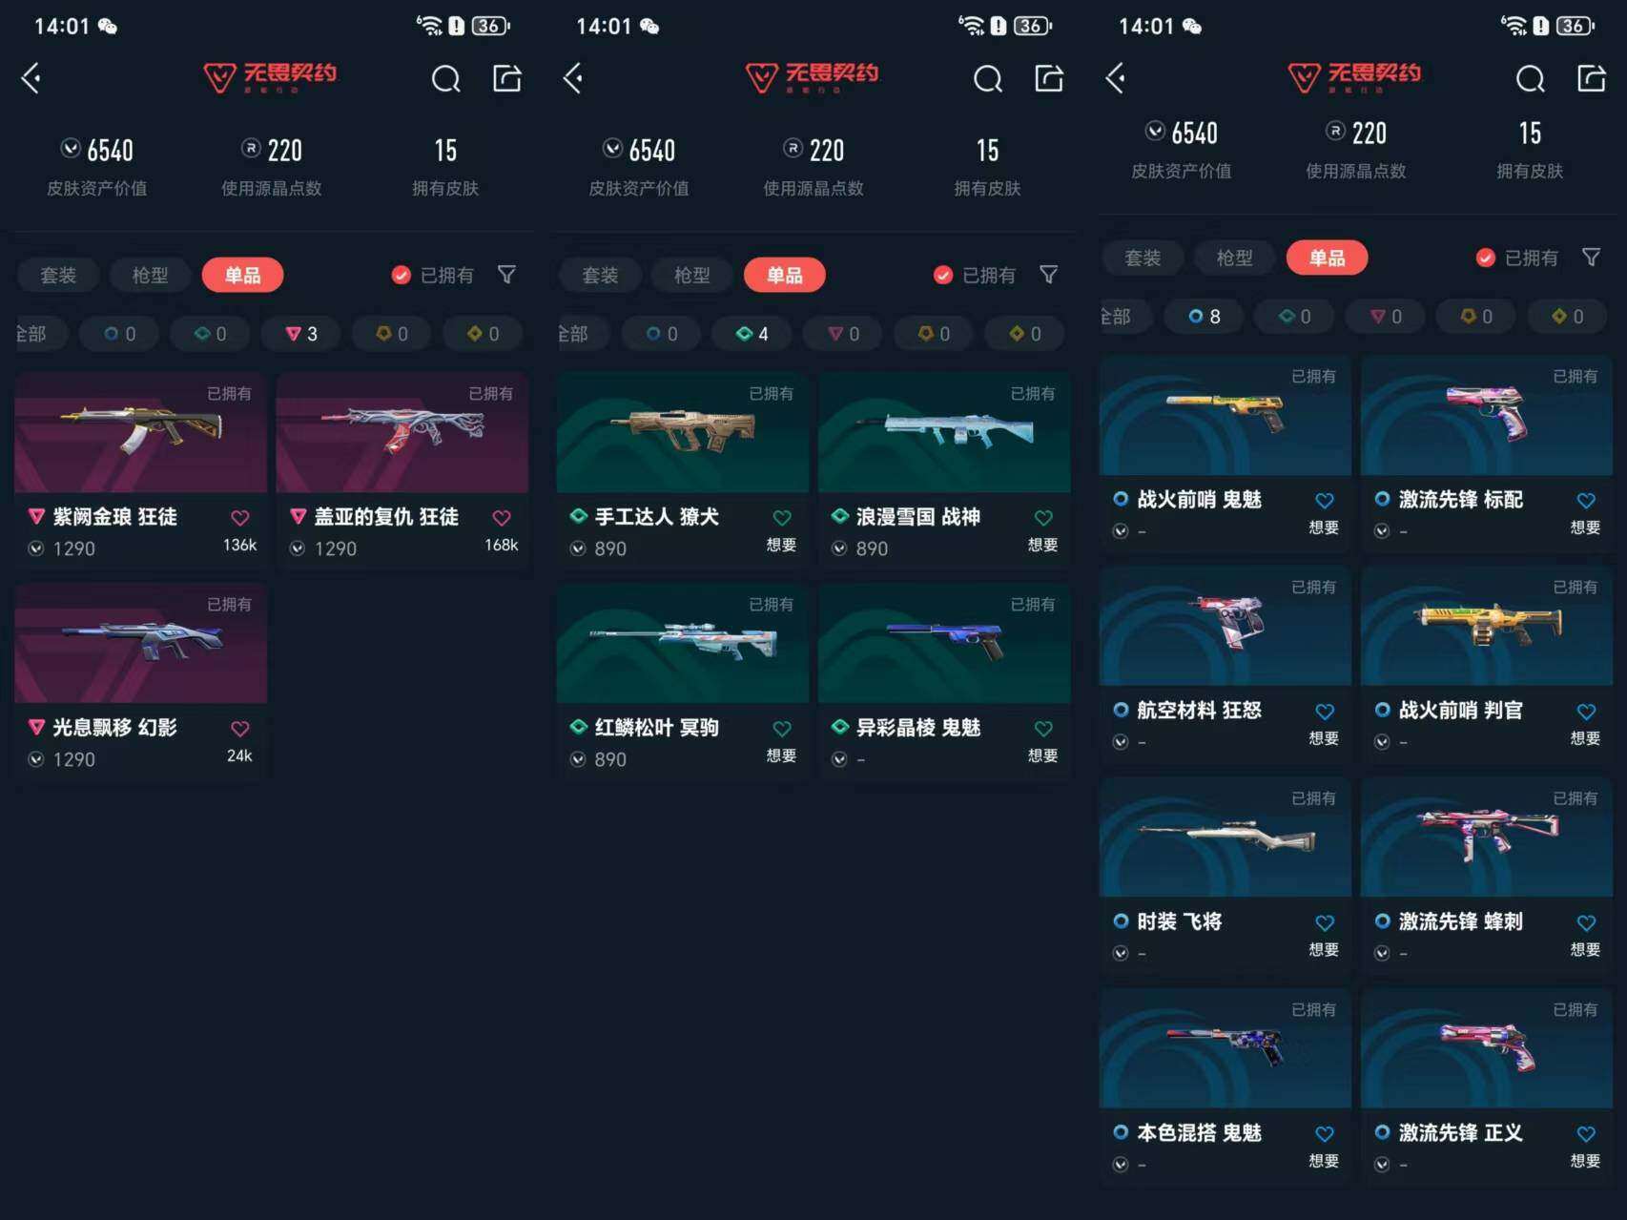The height and width of the screenshot is (1220, 1627).
Task: Select the pink tier chip showing 3
Action: point(301,334)
